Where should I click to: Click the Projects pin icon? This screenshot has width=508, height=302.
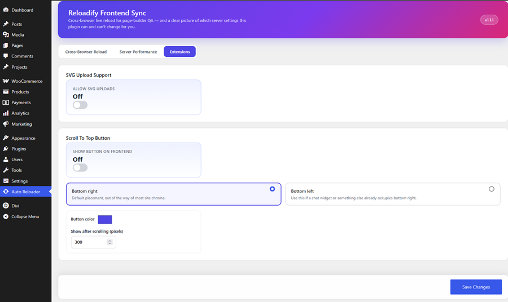coord(6,67)
